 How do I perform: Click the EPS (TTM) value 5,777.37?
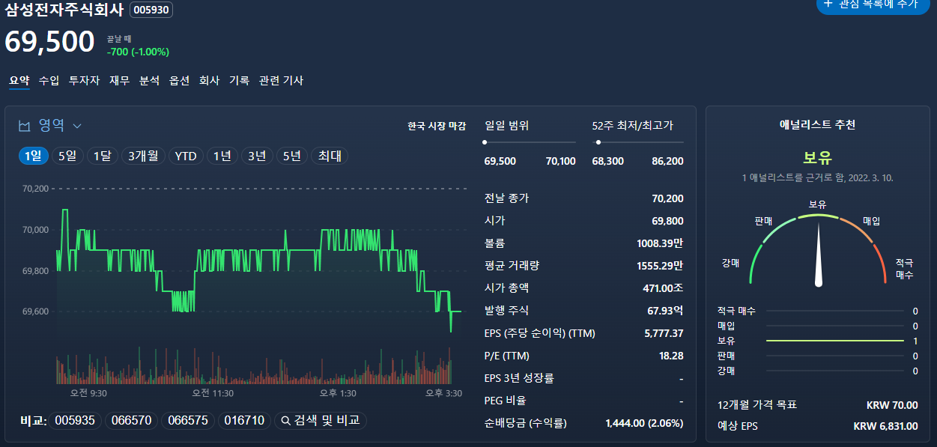(664, 333)
